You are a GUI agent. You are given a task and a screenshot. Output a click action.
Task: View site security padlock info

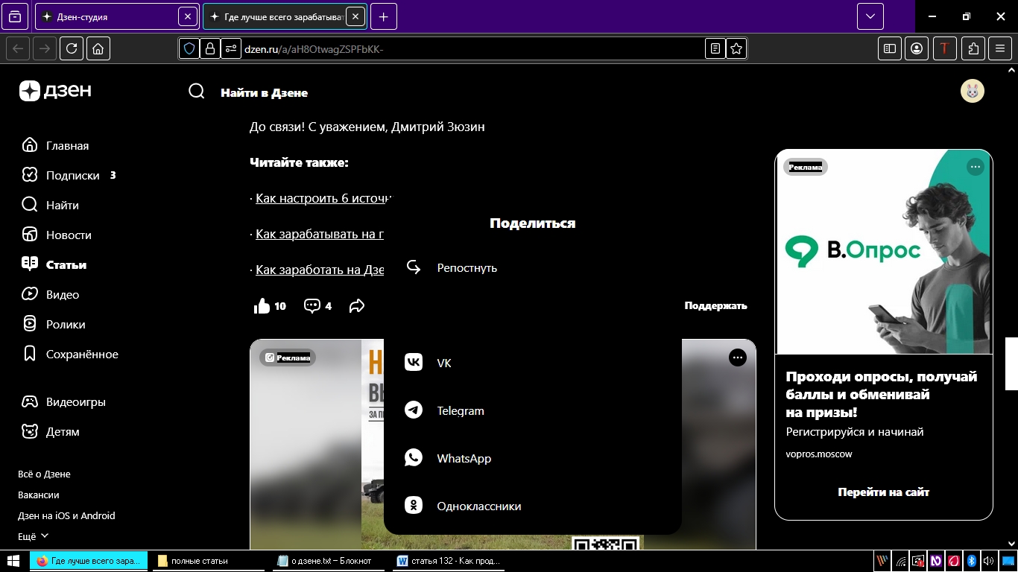210,48
